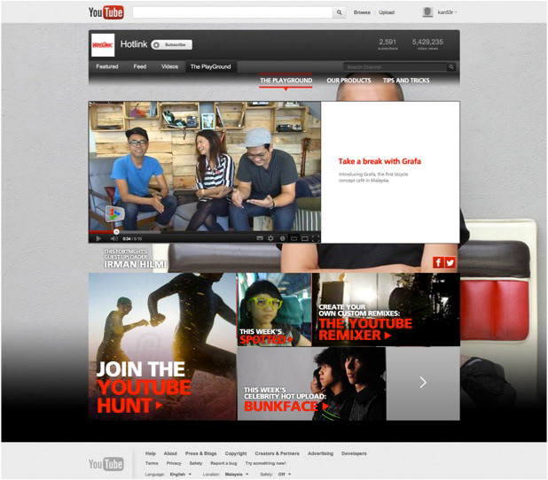This screenshot has height=480, width=548.
Task: Play the Grafa video
Action: point(98,238)
